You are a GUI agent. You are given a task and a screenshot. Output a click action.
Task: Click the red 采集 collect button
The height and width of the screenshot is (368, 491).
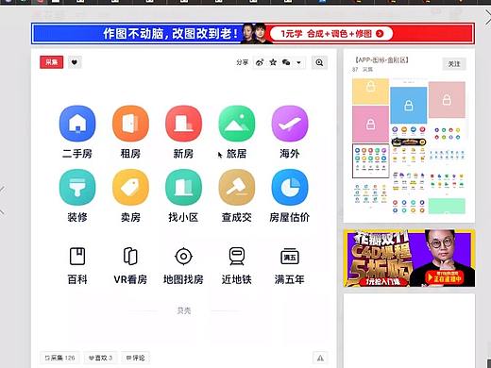(x=51, y=62)
